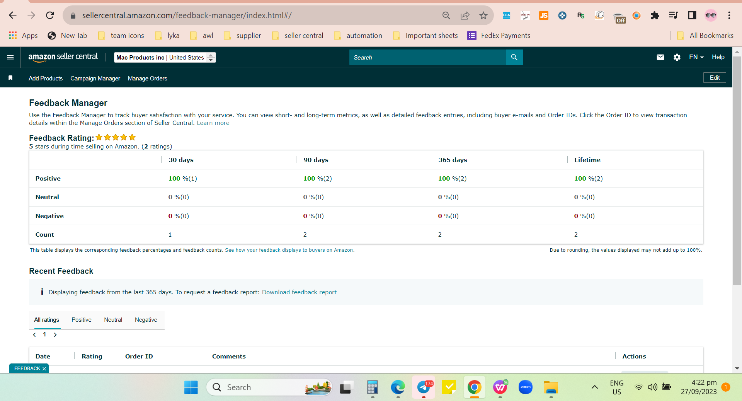This screenshot has height=401, width=742.
Task: Open the settings gear icon
Action: [677, 57]
